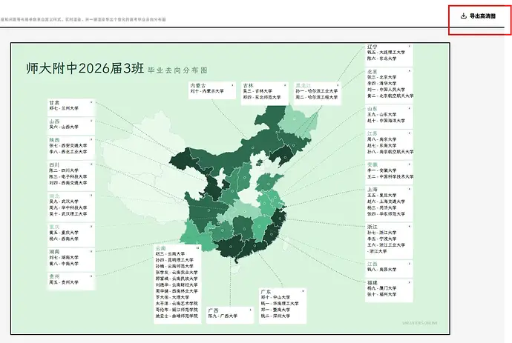
Task: Select the entry 钱二 - 深圳大学
Action: click(x=275, y=316)
